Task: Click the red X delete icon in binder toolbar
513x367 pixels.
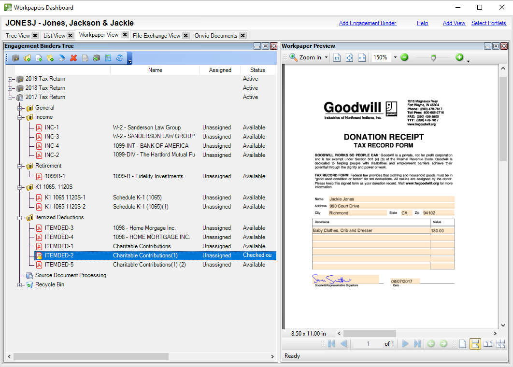Action: (x=73, y=58)
